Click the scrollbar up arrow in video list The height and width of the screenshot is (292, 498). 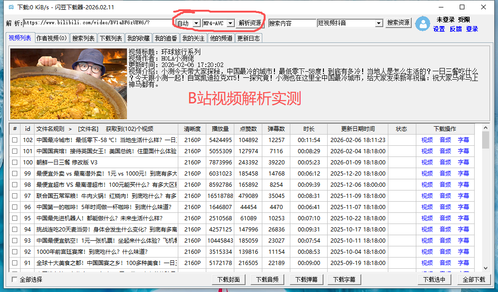[x=485, y=128]
